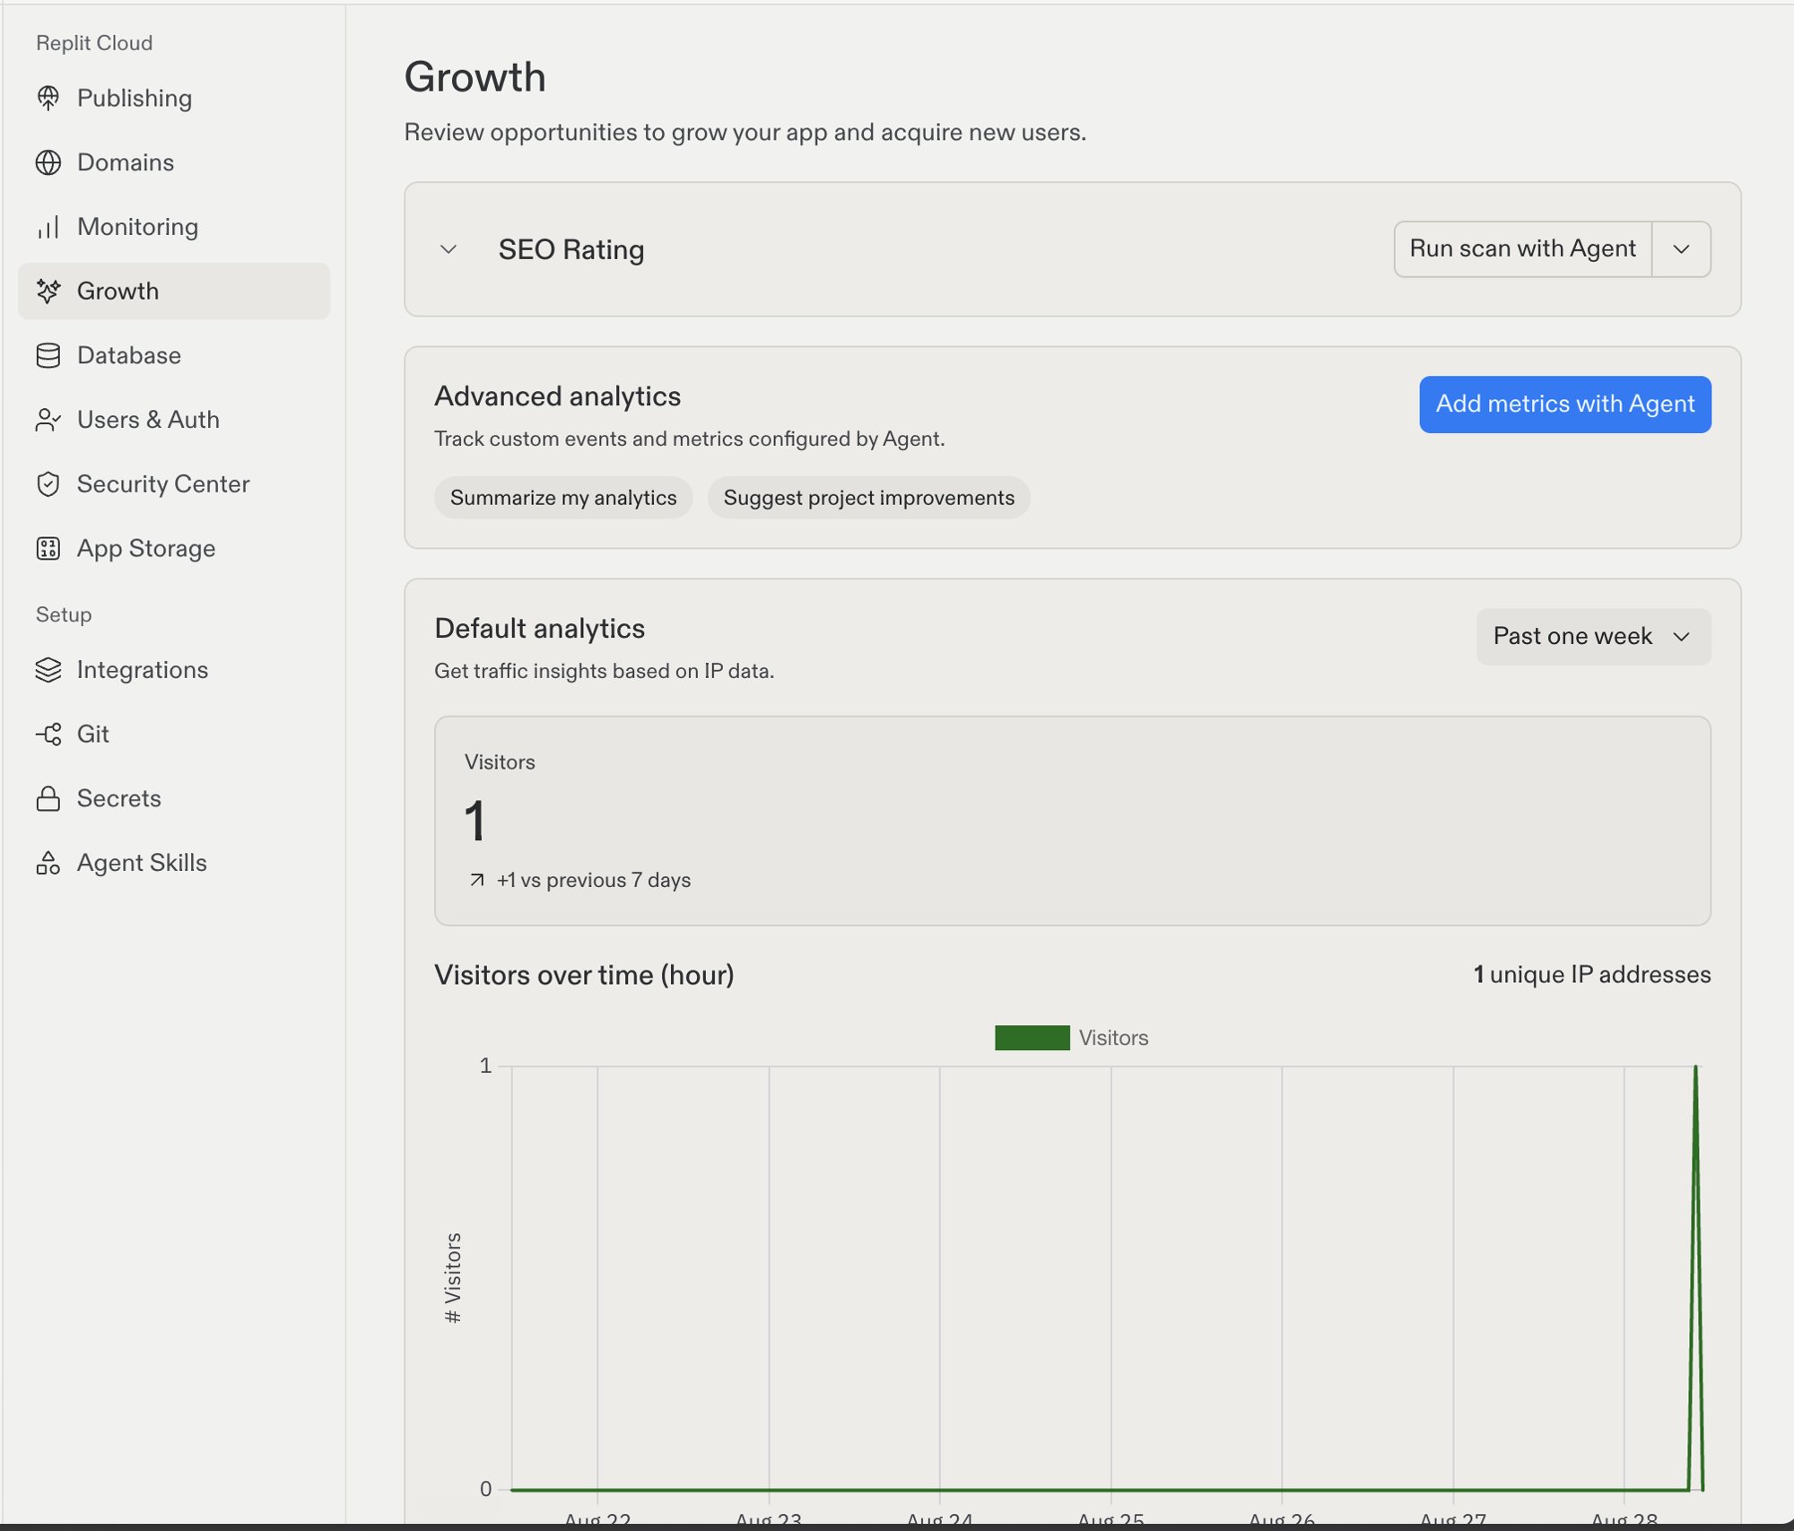Click the Summarize my analytics chip
This screenshot has width=1794, height=1531.
coord(563,498)
